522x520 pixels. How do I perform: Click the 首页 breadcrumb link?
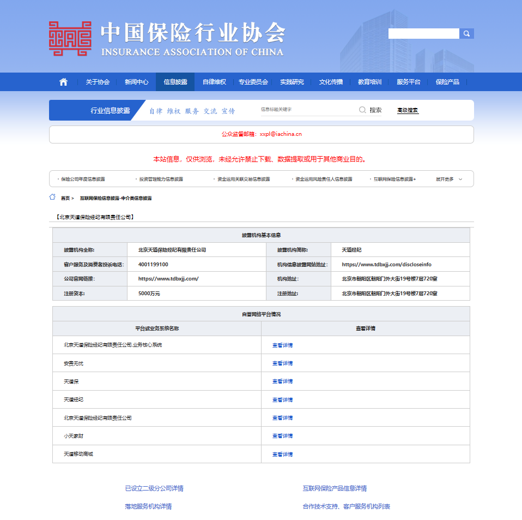pyautogui.click(x=65, y=198)
